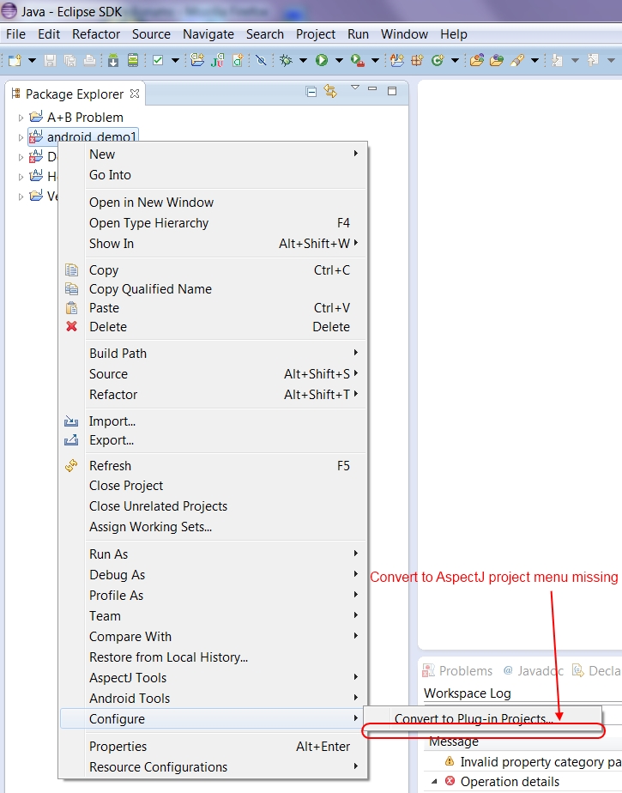Click the Print toolbar icon

click(89, 61)
